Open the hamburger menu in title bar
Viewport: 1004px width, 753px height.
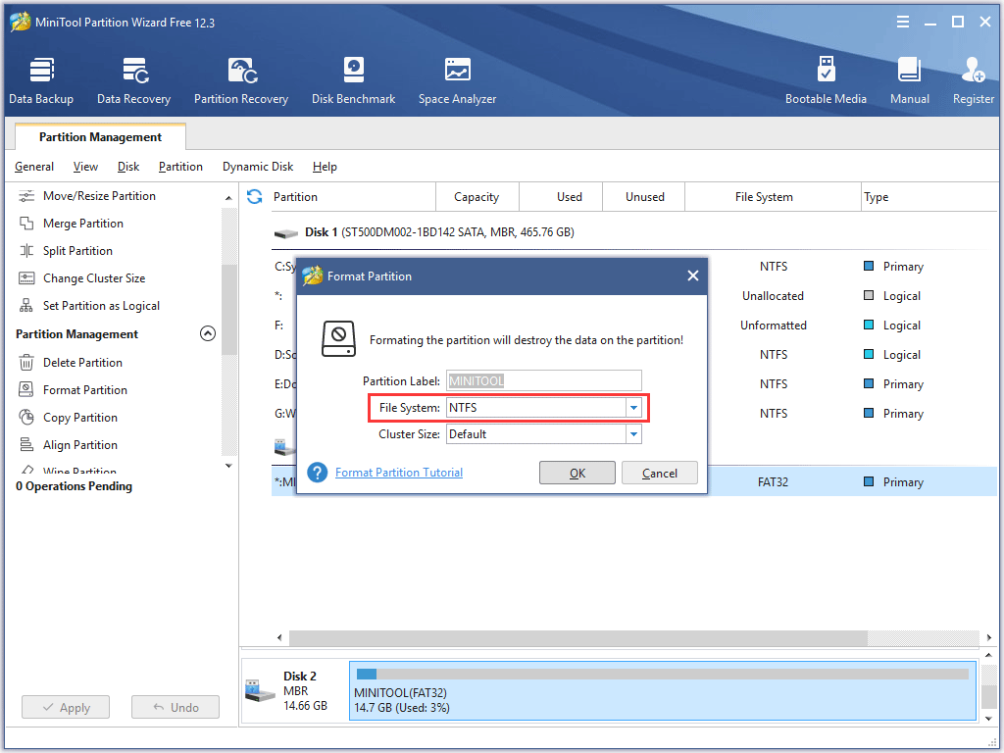tap(903, 23)
